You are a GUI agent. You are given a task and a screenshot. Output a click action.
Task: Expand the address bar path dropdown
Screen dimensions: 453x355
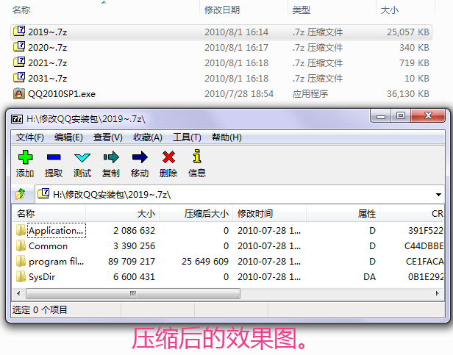tap(438, 194)
